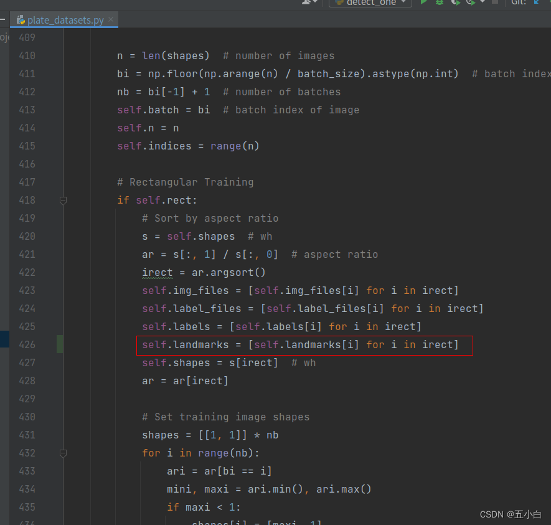Click 'self.shapes = s[irect]' line
Screen dimensions: 551x525
pos(210,363)
